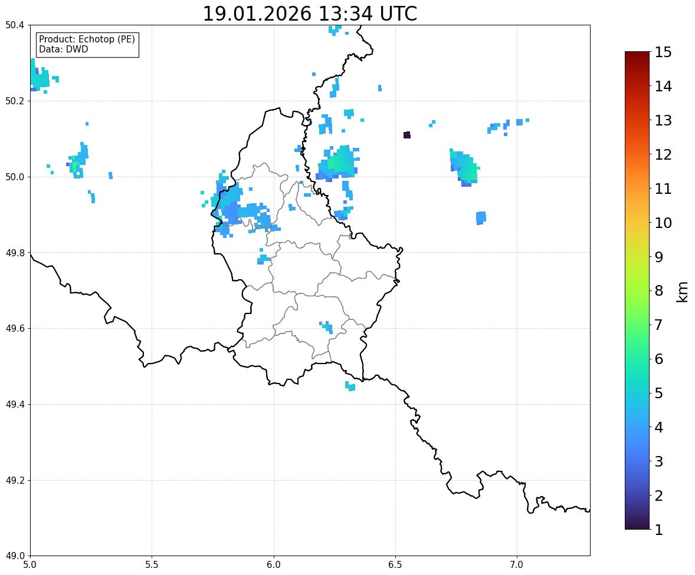
Task: Click the colorbar unit label 'km'
Action: click(682, 292)
